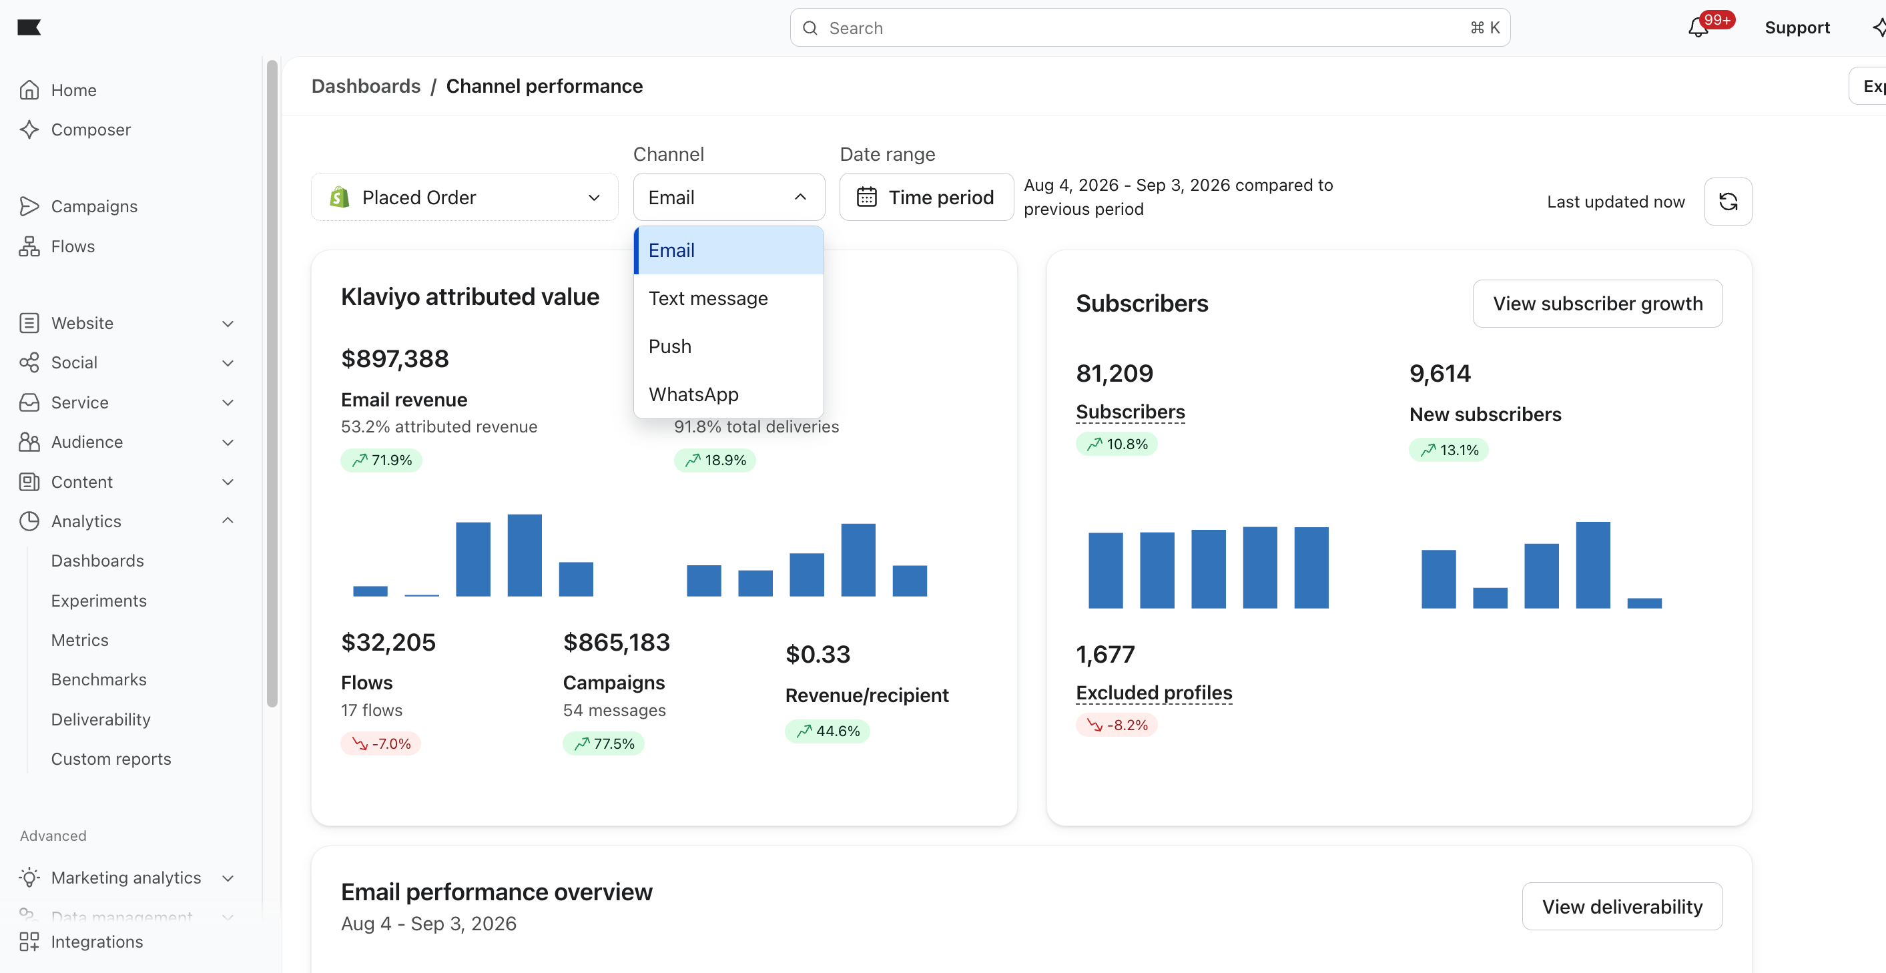This screenshot has height=973, width=1886.
Task: Open the Placed Order metric dropdown
Action: click(x=464, y=197)
